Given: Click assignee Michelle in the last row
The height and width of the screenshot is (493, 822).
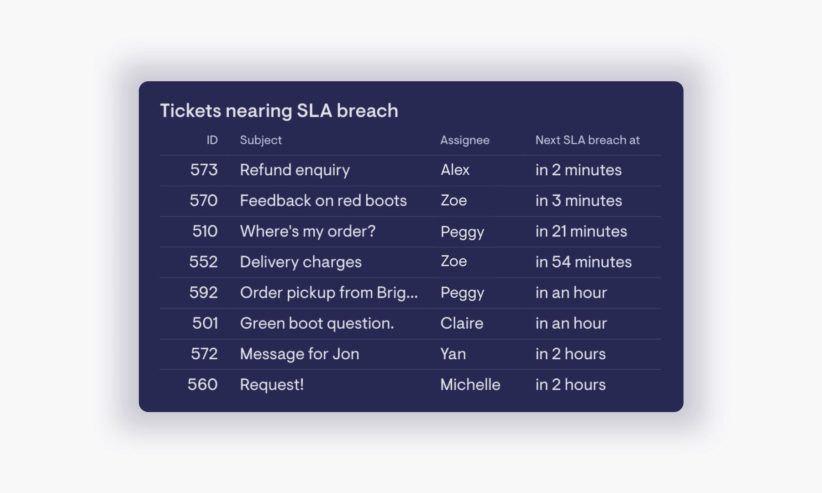Looking at the screenshot, I should [470, 384].
